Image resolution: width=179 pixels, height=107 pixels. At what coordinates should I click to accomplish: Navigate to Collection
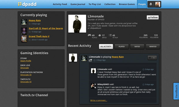point(110,4)
